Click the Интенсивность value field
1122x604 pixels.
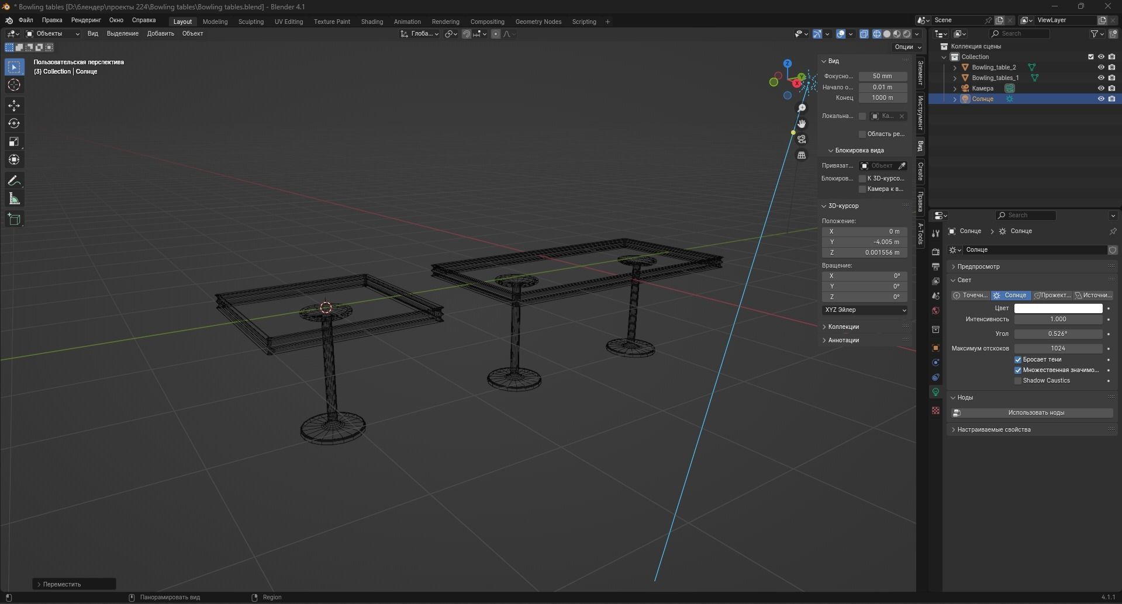(1058, 320)
